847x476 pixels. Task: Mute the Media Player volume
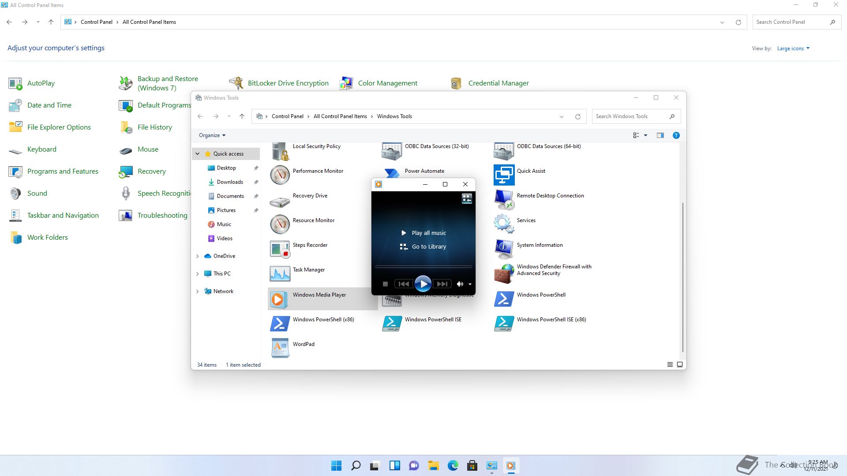[x=460, y=284]
